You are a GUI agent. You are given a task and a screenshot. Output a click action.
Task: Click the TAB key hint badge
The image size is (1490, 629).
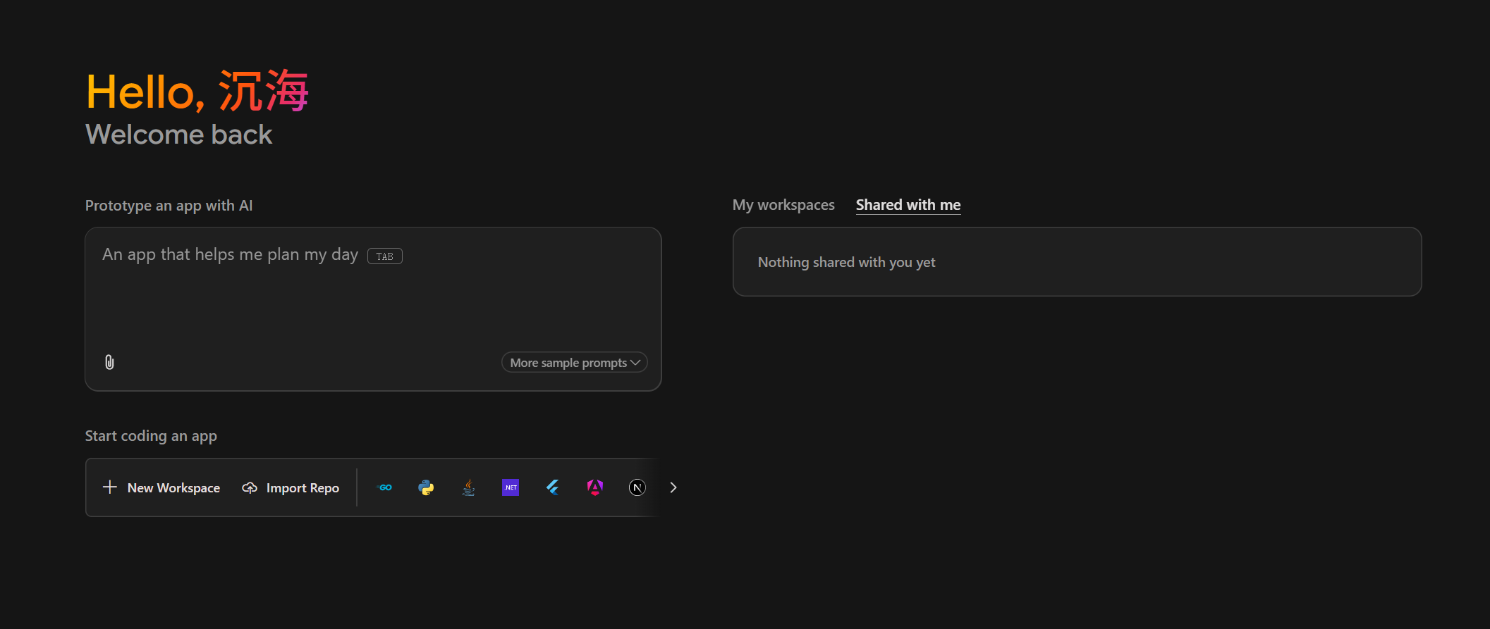click(384, 256)
